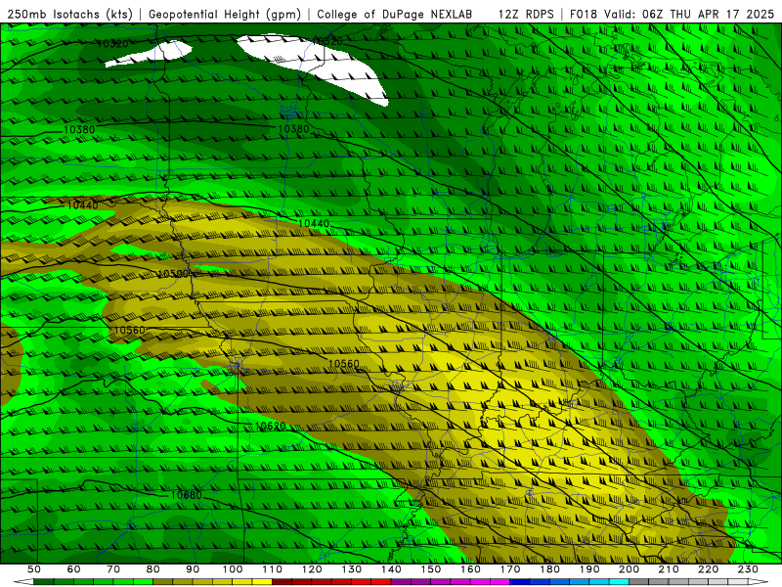Click the "College of DuPage NEXLAB" header text
The image size is (782, 587).
click(395, 14)
